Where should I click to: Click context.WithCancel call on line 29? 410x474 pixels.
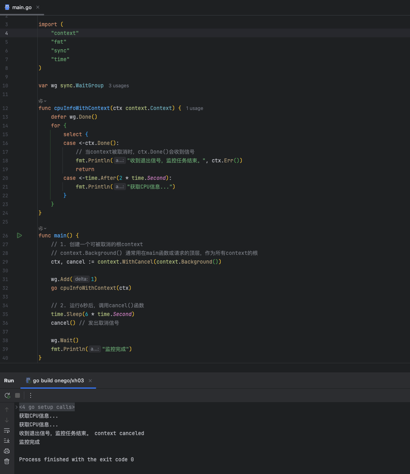click(159, 262)
